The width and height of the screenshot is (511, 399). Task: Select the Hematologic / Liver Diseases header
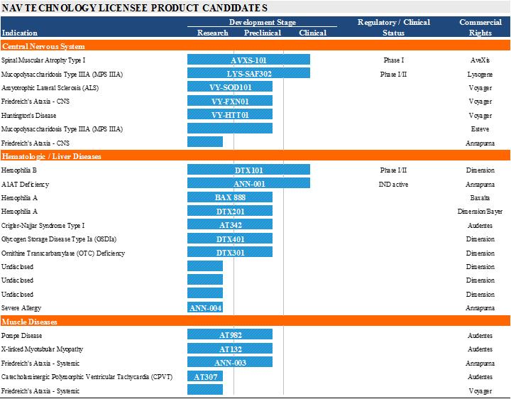click(52, 156)
